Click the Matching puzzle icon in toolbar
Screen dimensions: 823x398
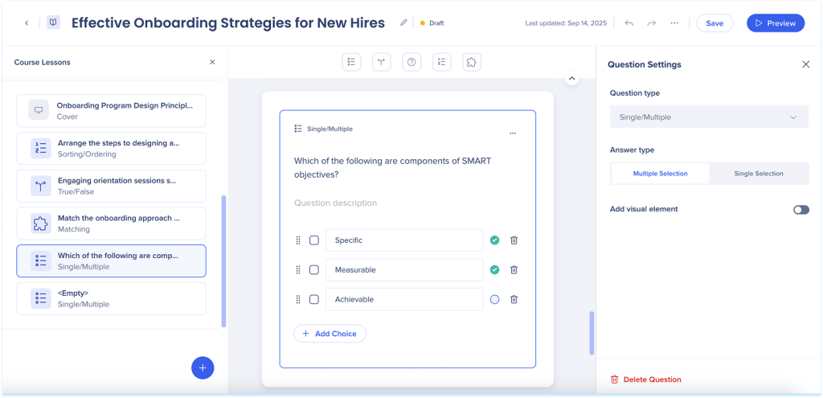pos(472,62)
